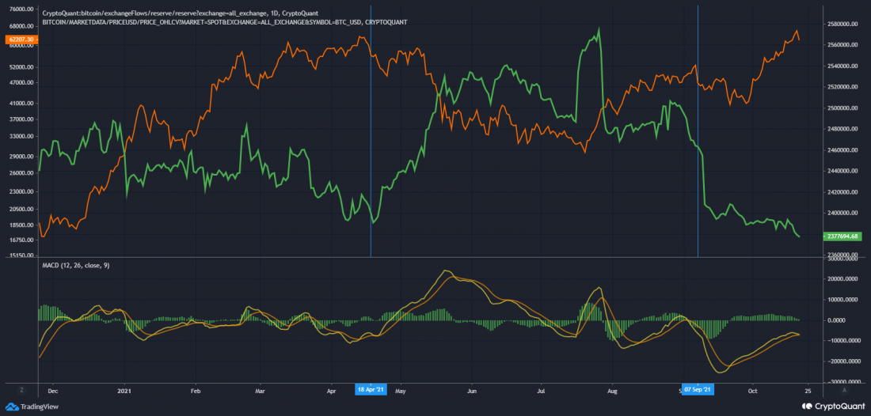Click the 07 Sep '21 date marker
Screen dimensions: 871x416
pyautogui.click(x=698, y=390)
